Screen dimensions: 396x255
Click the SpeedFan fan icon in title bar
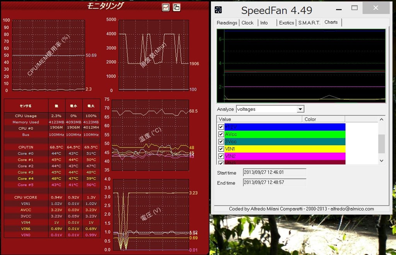tap(218, 10)
